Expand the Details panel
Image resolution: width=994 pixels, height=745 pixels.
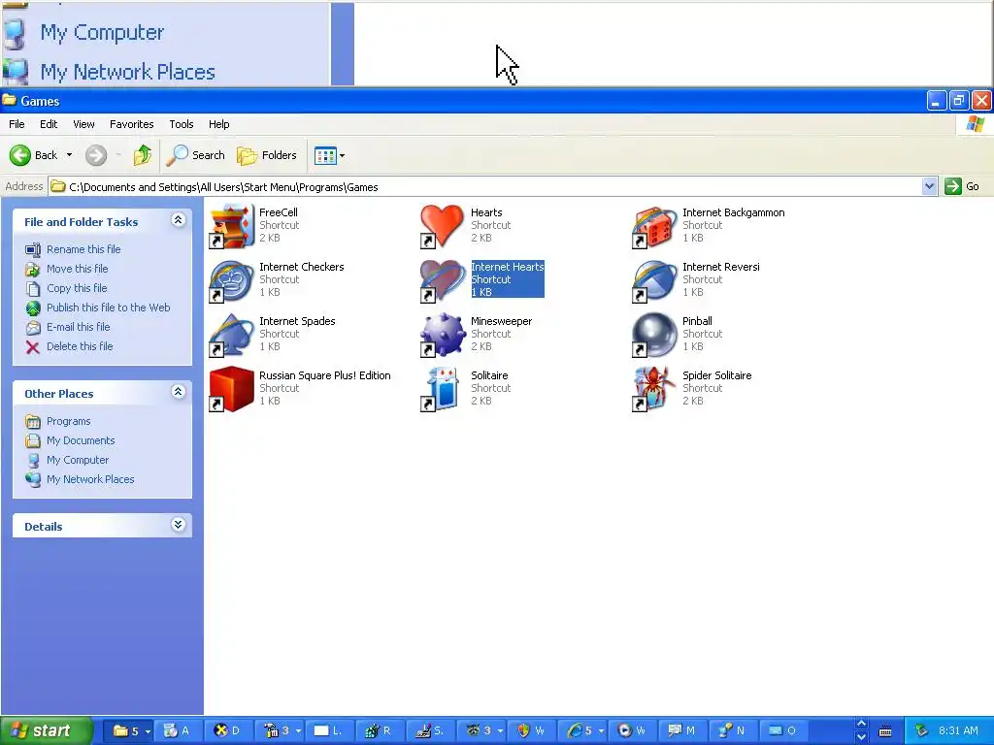point(179,525)
